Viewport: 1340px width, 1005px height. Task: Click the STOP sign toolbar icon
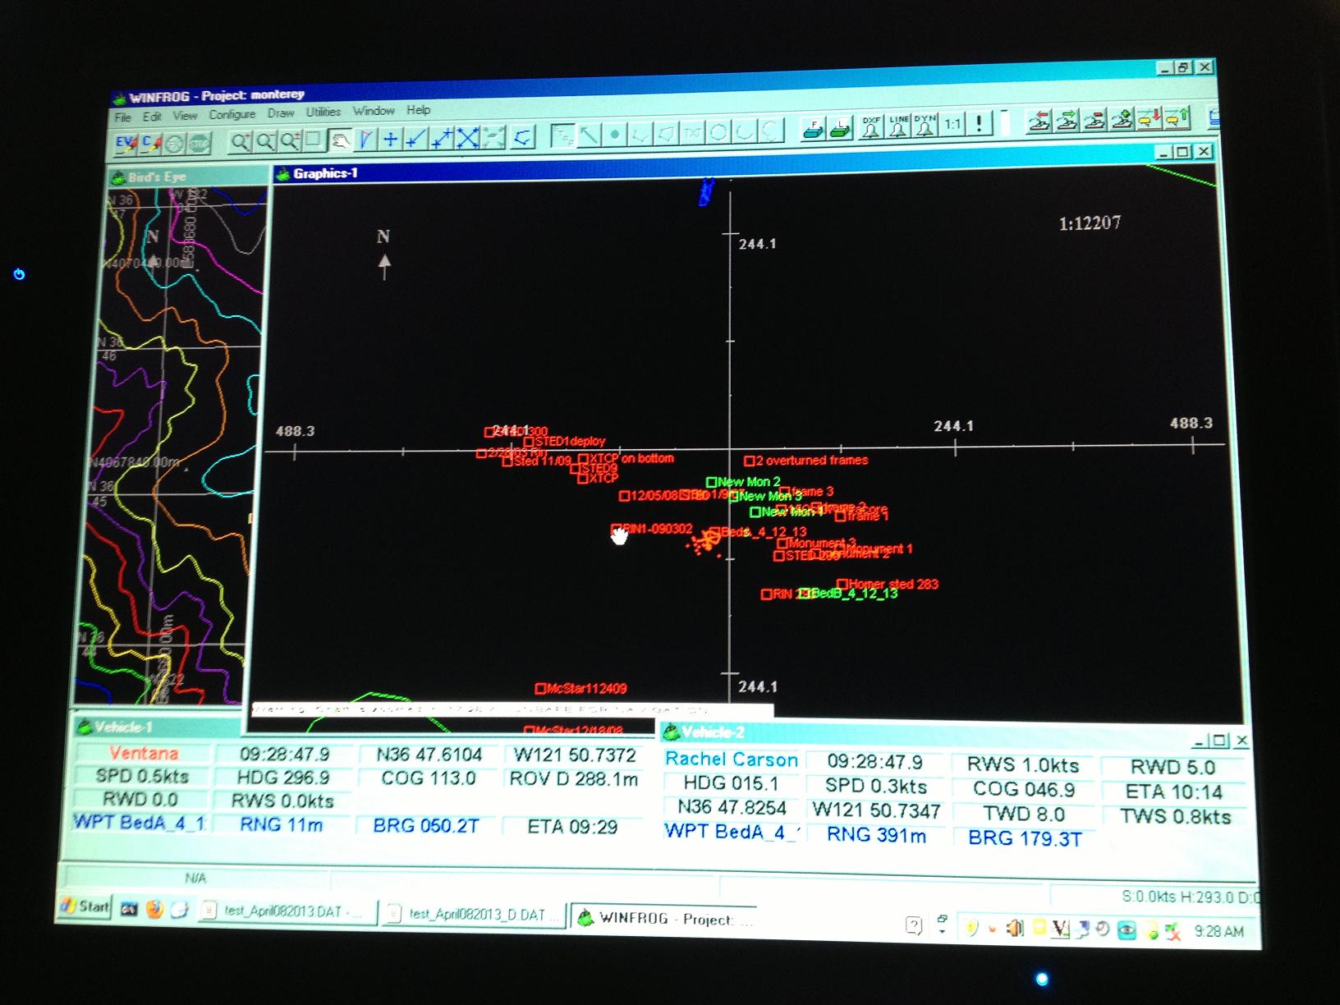coord(200,144)
